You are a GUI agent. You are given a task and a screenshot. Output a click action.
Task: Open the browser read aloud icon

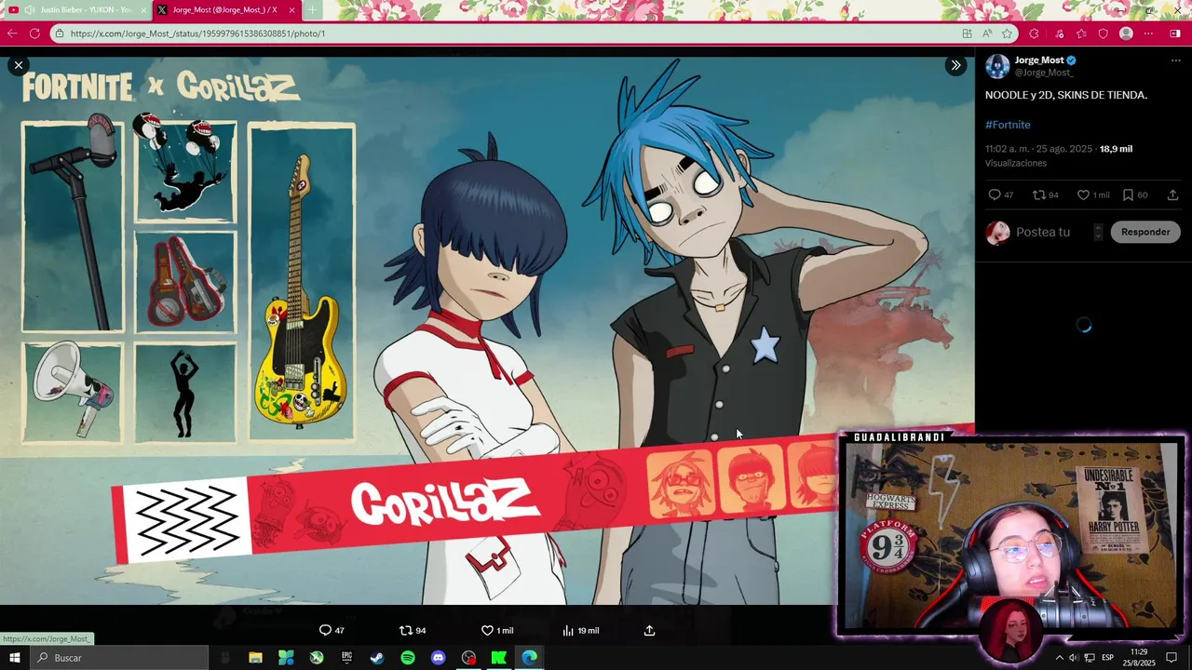pos(987,33)
